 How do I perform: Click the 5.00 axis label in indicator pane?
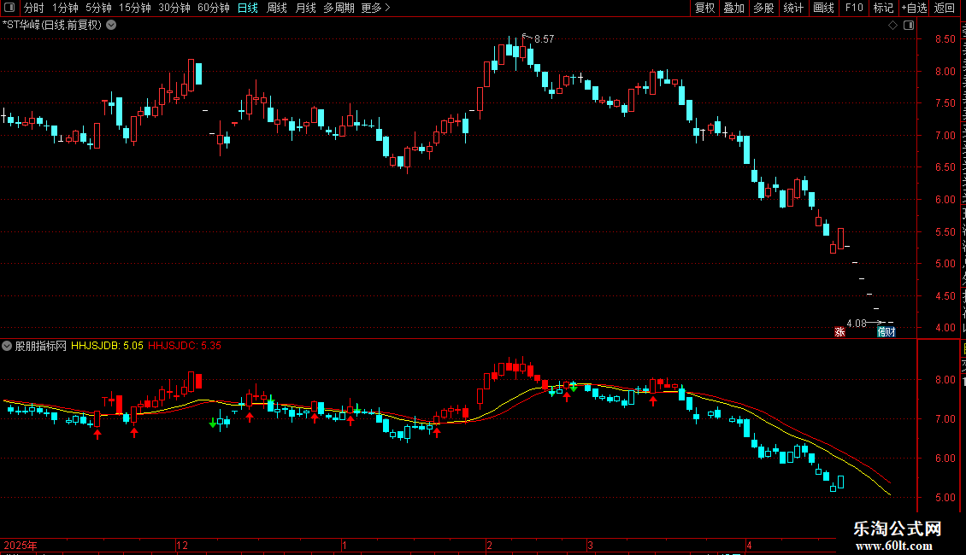(945, 497)
